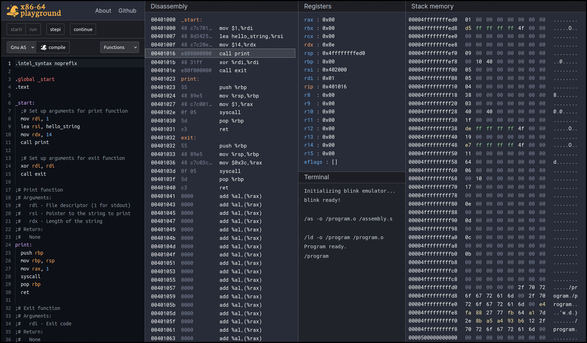Click '.global _start' source line
Viewport: 587px width, 343px height.
click(x=35, y=79)
